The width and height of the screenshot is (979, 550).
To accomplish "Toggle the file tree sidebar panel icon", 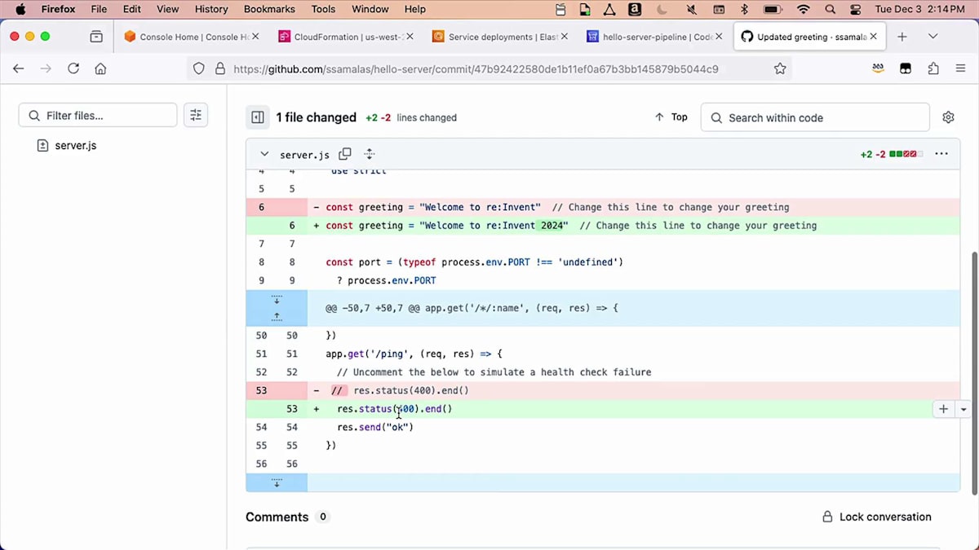I will click(x=258, y=117).
